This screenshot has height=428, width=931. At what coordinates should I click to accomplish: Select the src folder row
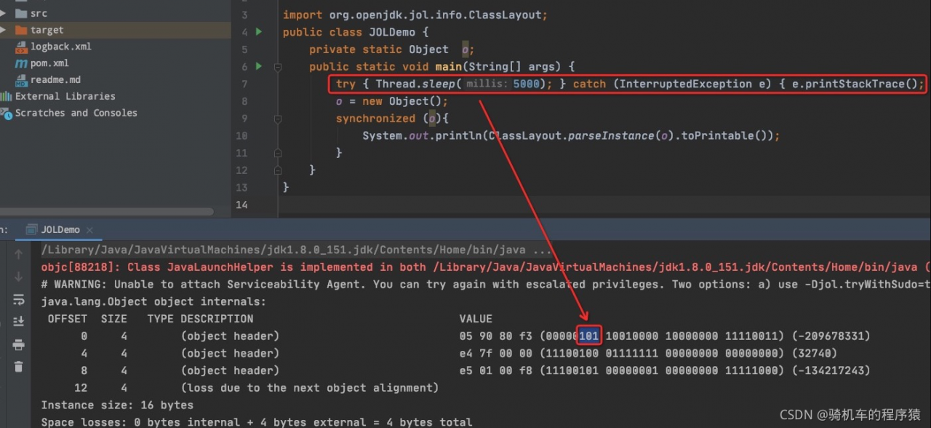(x=116, y=13)
